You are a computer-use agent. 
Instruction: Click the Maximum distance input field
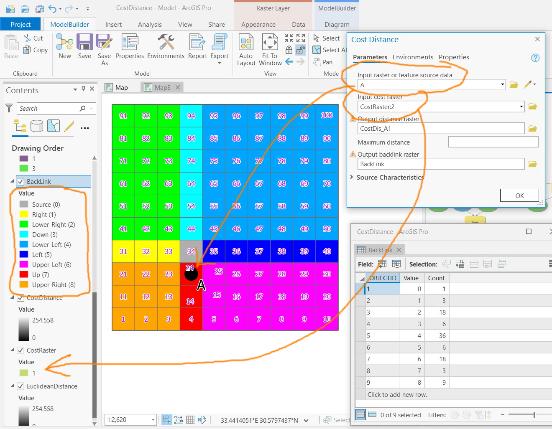tap(493, 142)
